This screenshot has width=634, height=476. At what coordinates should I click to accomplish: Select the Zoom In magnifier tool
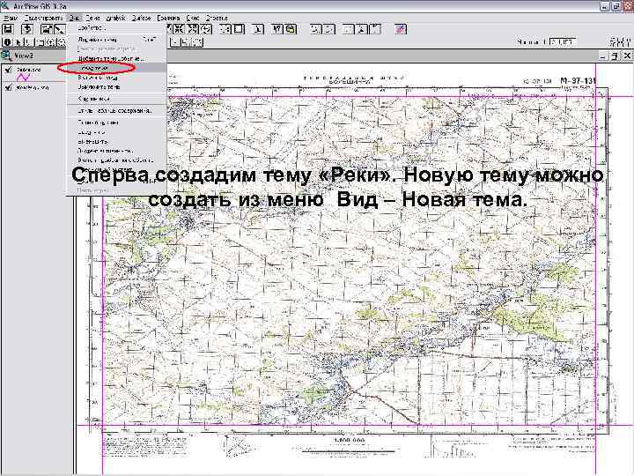point(51,42)
